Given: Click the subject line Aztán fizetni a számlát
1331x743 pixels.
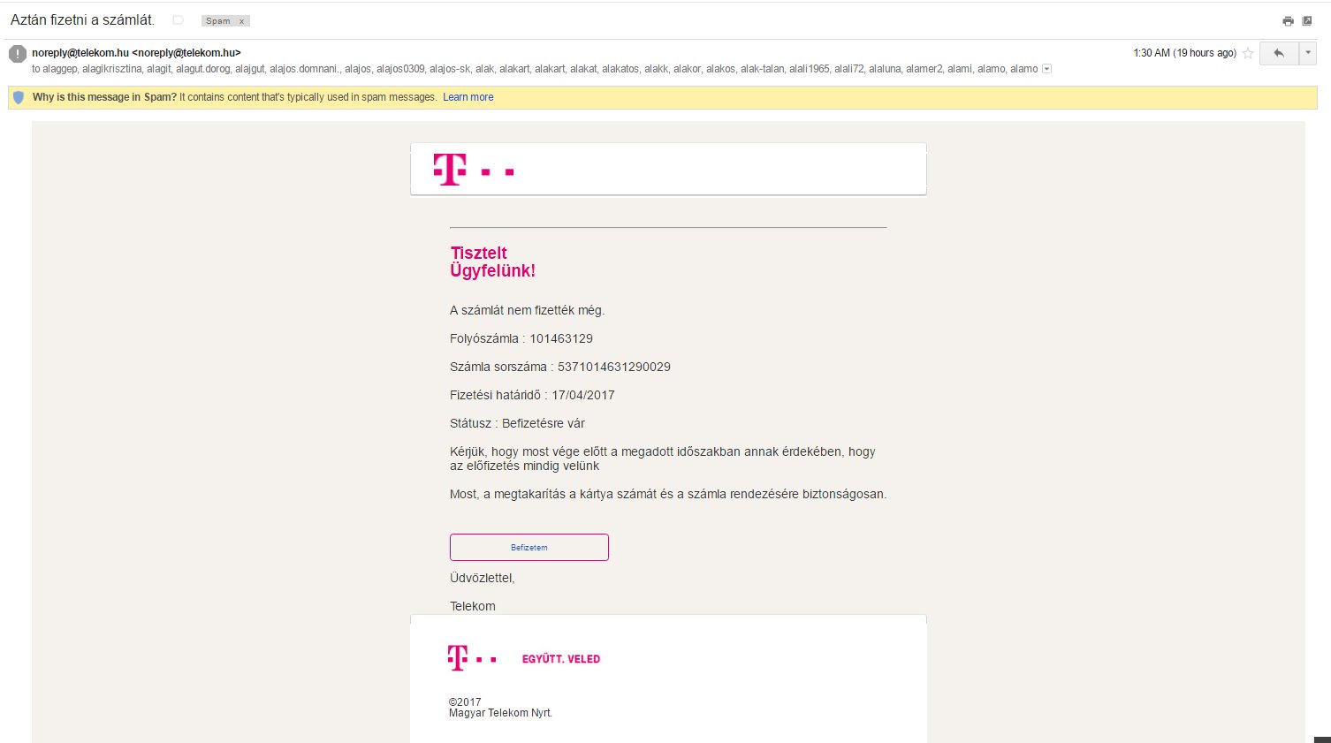Looking at the screenshot, I should pos(82,19).
